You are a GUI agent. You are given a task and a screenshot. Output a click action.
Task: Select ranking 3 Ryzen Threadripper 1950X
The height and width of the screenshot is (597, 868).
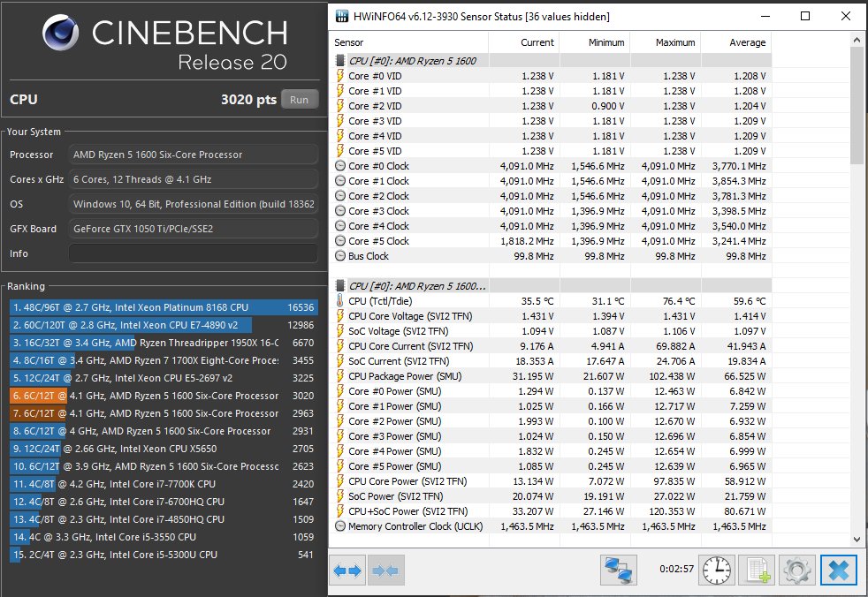pyautogui.click(x=164, y=343)
